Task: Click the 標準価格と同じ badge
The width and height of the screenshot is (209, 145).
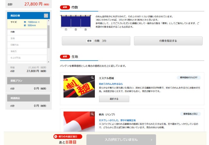Action: (190, 114)
